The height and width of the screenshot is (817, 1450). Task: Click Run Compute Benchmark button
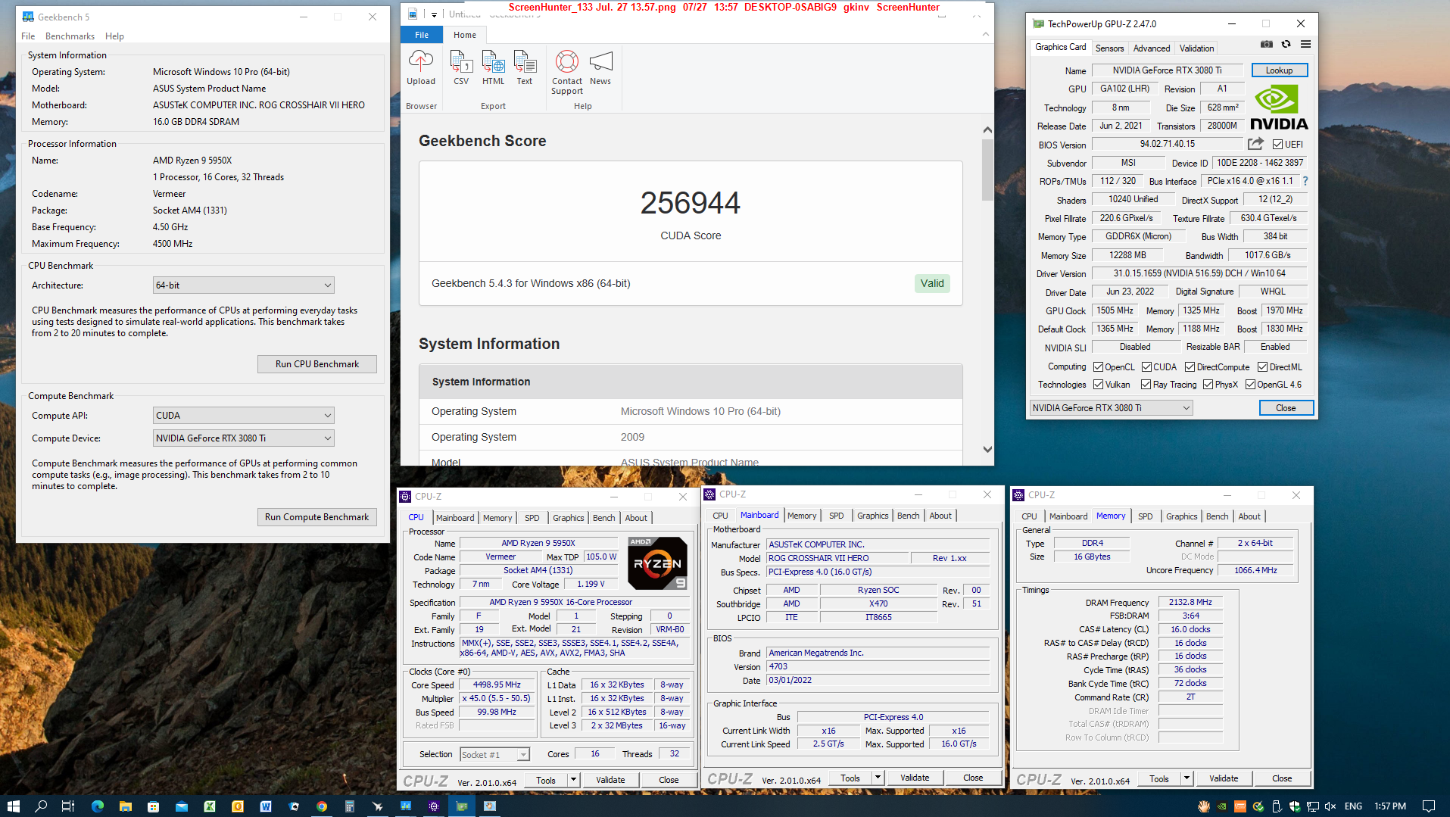(317, 517)
